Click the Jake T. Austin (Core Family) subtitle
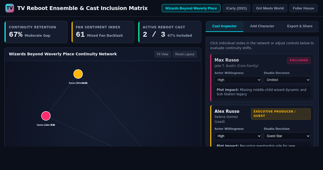This screenshot has width=323, height=170. click(x=236, y=66)
